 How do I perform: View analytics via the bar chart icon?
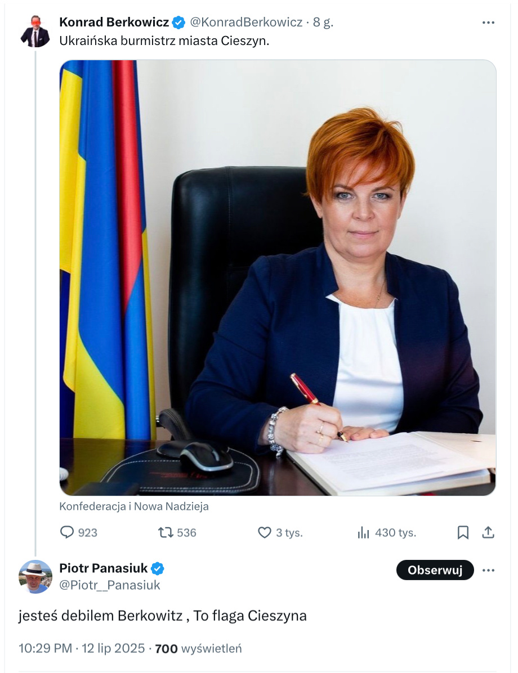pos(363,533)
